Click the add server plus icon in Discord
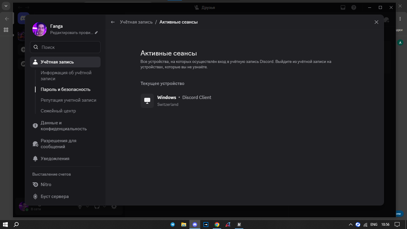 pyautogui.click(x=23, y=49)
